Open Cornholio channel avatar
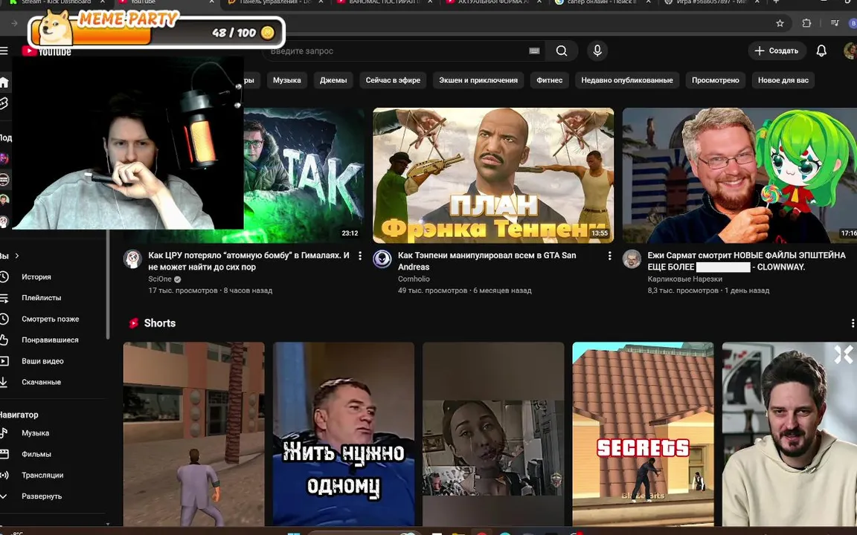Viewport: 857px width, 535px height. pyautogui.click(x=382, y=259)
